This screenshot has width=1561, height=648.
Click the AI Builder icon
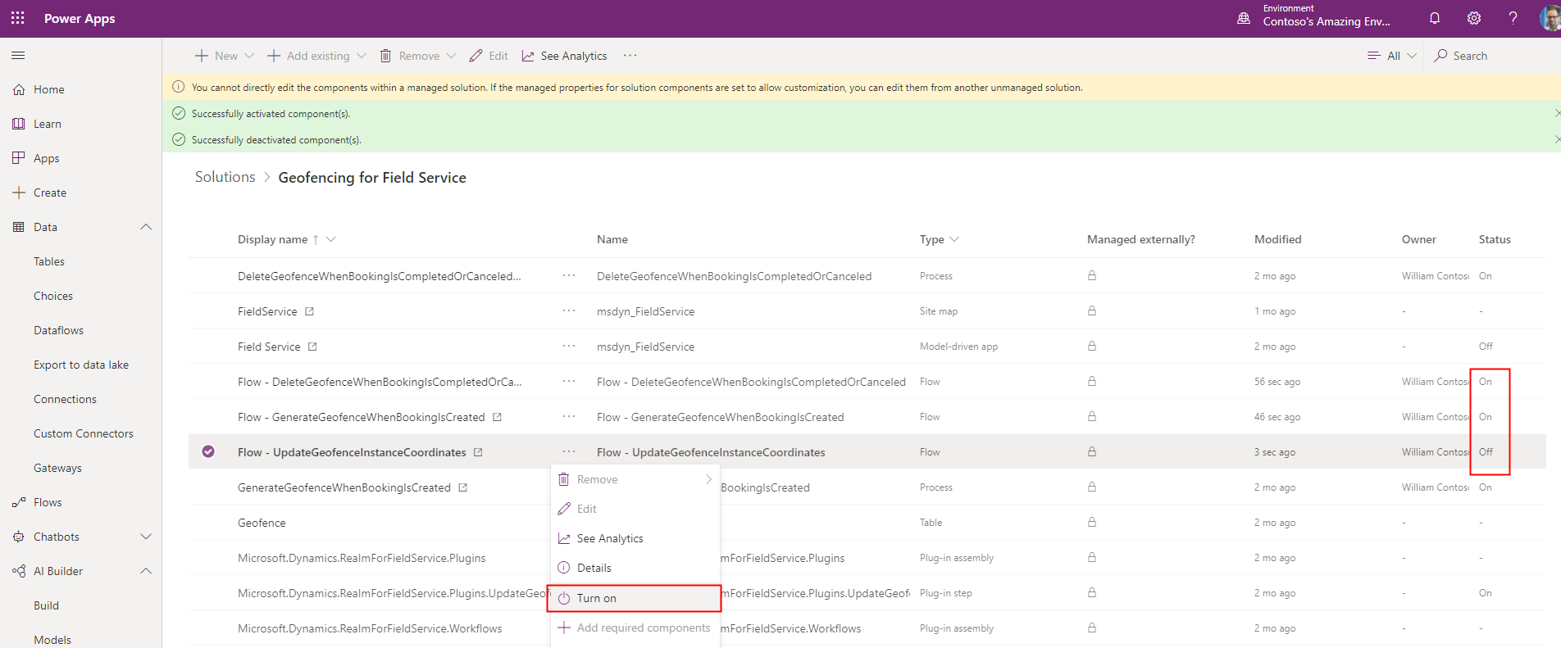click(x=19, y=571)
